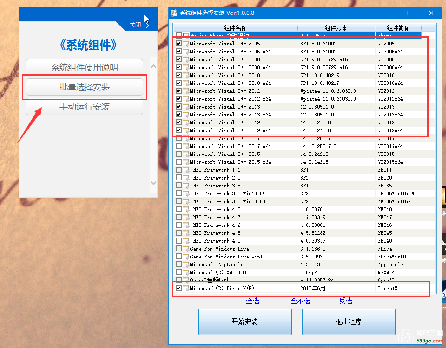446x348 pixels.
Task: Click the .NET Framework 4.5 package icon
Action: [x=186, y=233]
